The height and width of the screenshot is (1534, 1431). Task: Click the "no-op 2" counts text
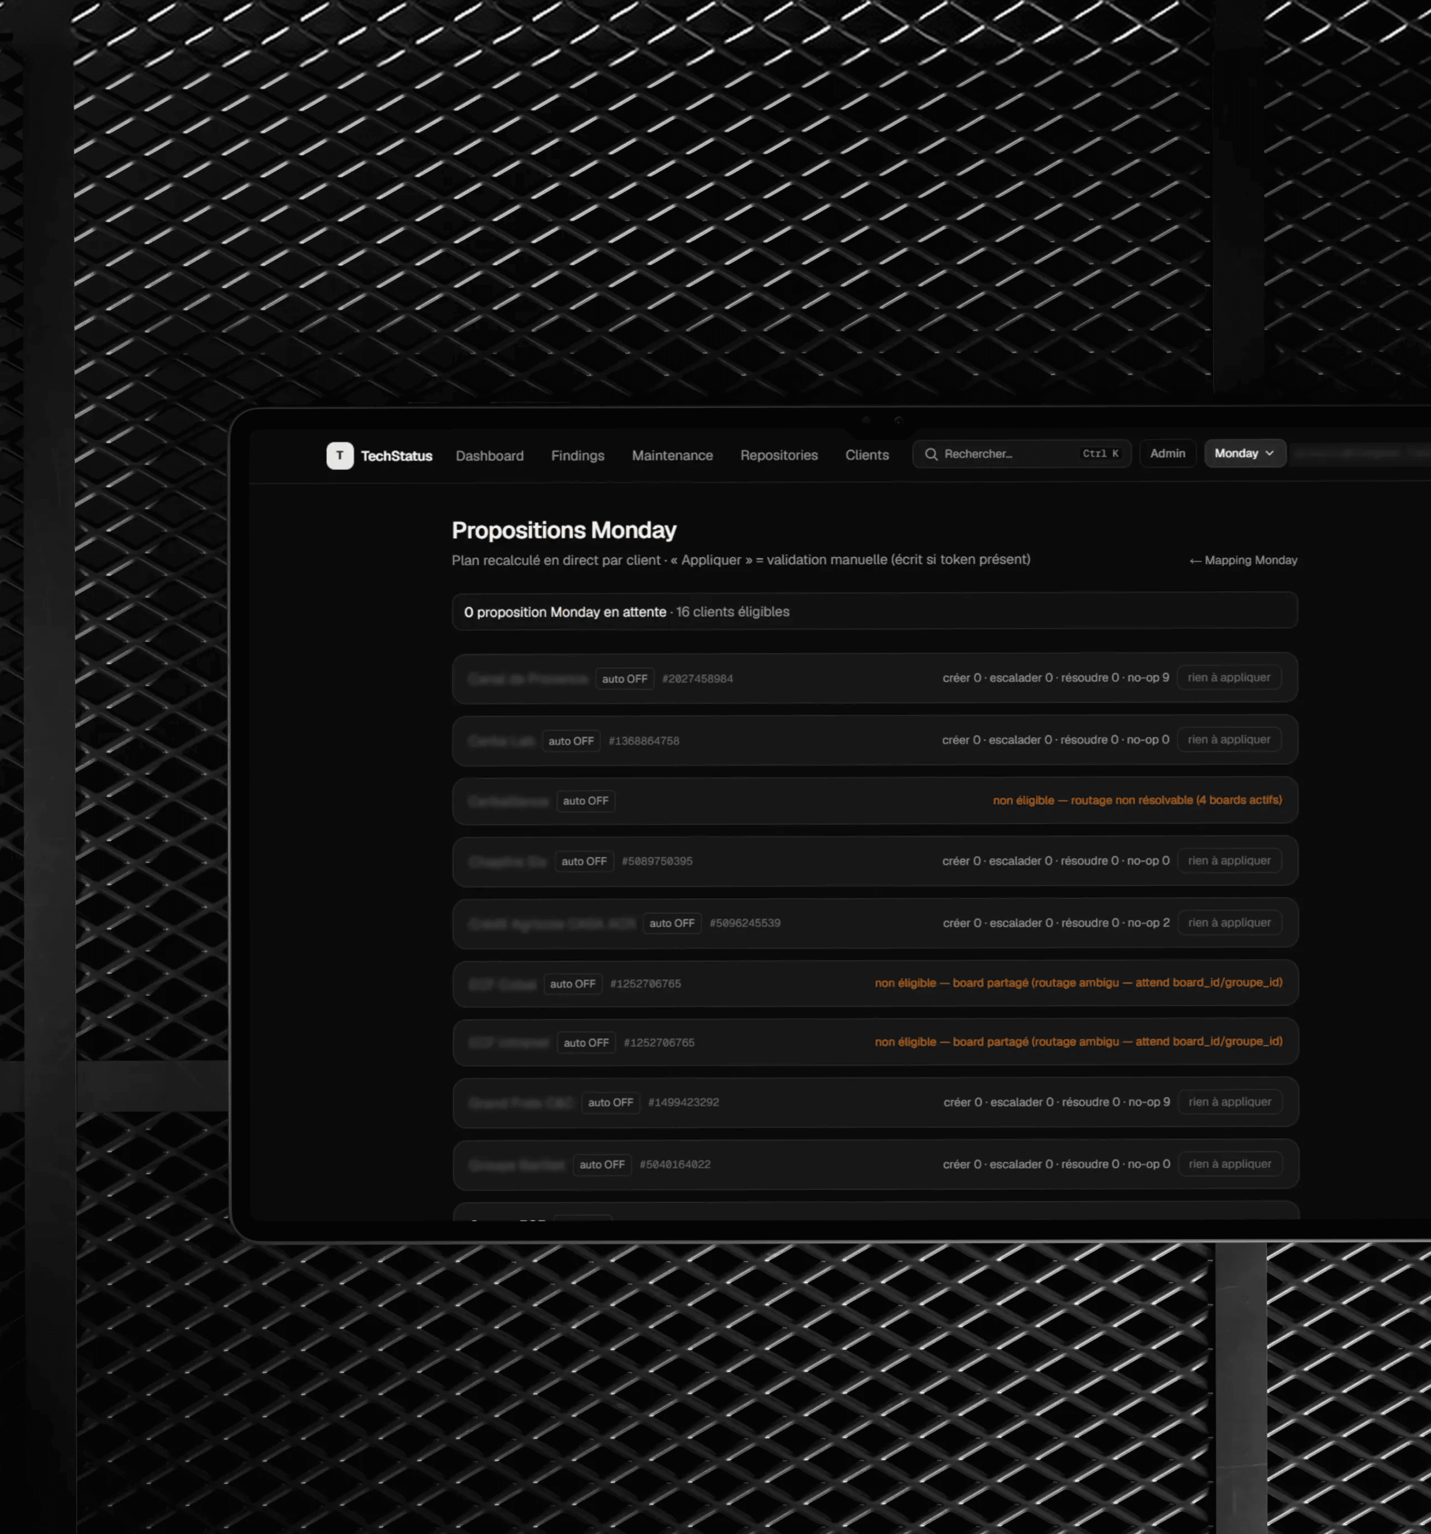(1149, 923)
